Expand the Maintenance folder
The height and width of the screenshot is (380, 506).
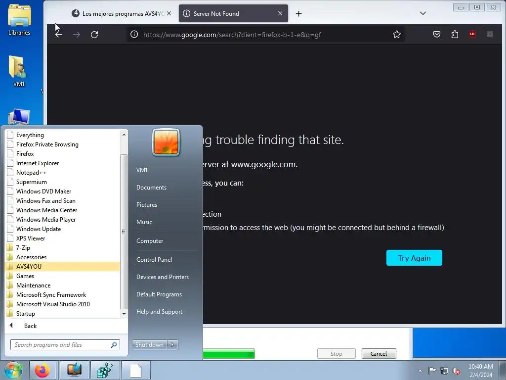pyautogui.click(x=63, y=285)
